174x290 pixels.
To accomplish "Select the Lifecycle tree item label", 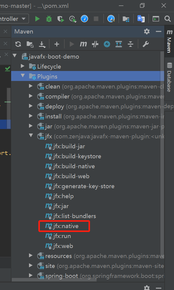I will [x=49, y=66].
